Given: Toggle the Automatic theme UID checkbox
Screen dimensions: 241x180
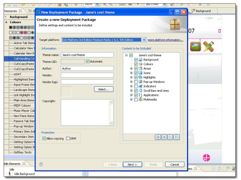Looking at the screenshot, I should [x=88, y=61].
